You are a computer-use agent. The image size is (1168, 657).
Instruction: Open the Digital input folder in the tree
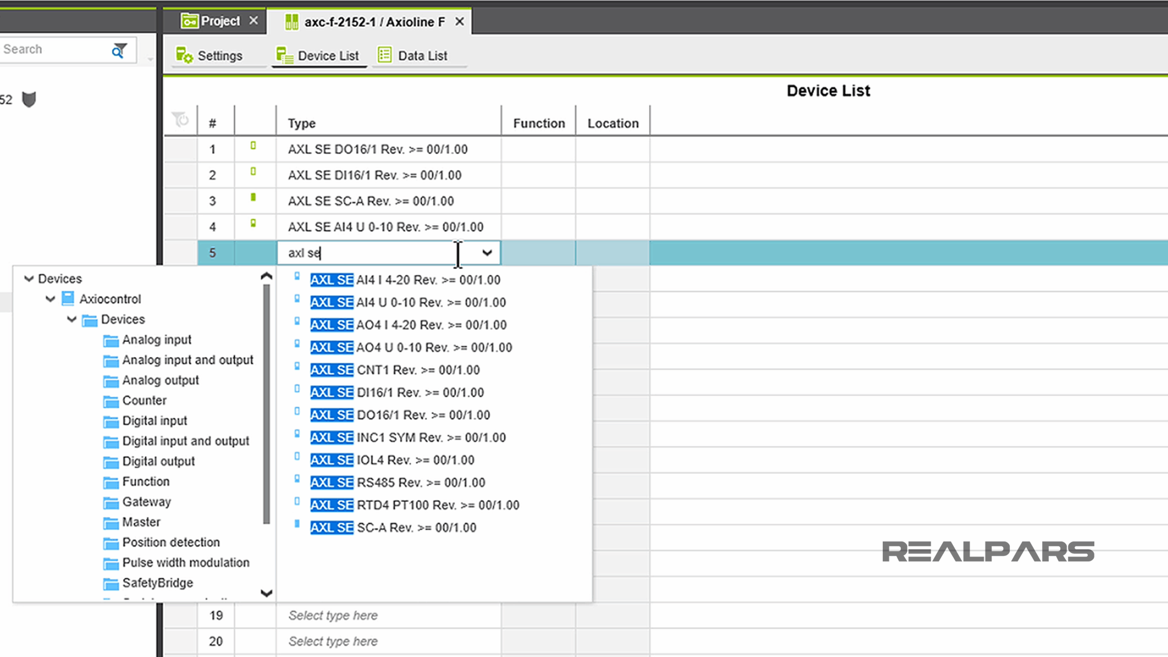(155, 420)
